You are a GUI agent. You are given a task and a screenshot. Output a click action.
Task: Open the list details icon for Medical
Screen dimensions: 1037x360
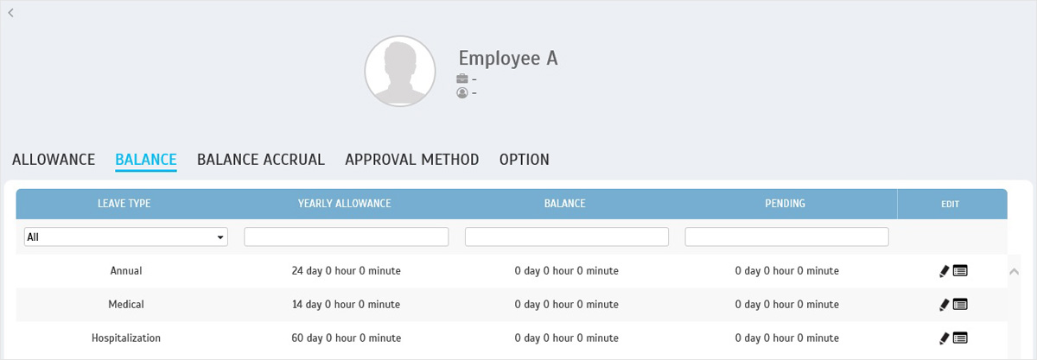(x=960, y=305)
